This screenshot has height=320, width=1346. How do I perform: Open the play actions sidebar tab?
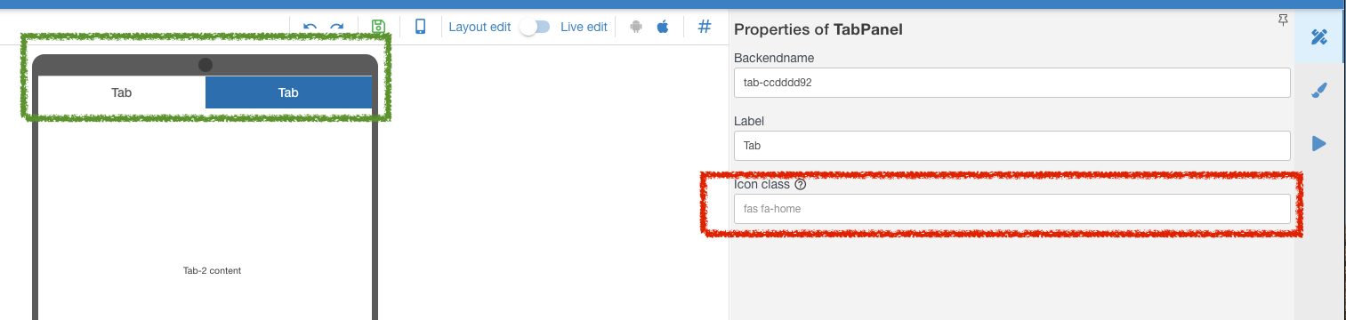pyautogui.click(x=1319, y=143)
